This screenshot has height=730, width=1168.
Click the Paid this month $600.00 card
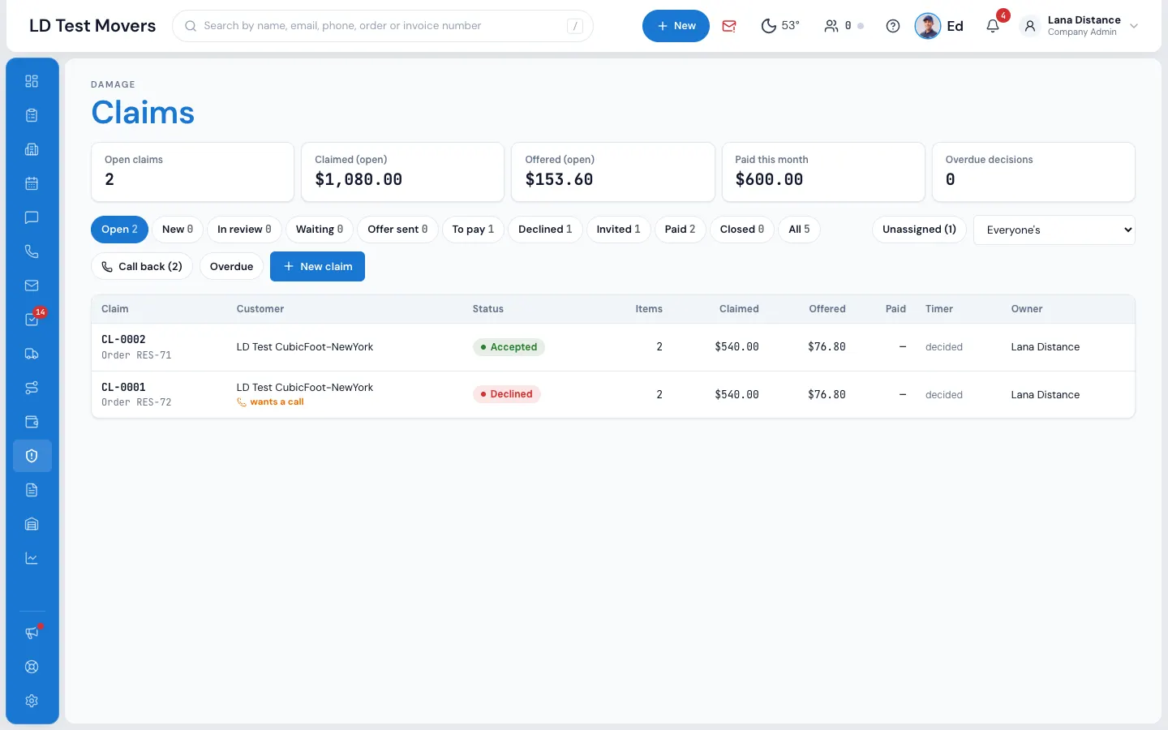pyautogui.click(x=823, y=172)
